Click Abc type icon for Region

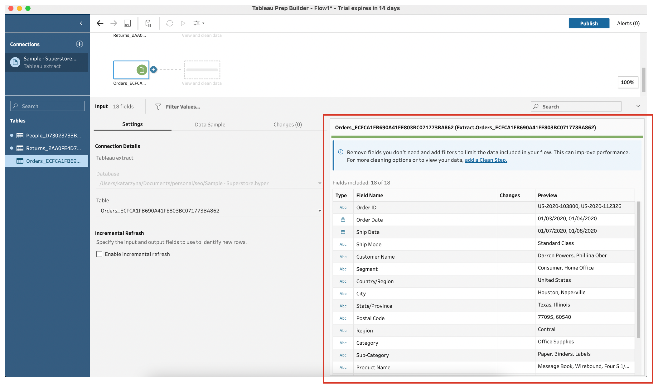(343, 331)
